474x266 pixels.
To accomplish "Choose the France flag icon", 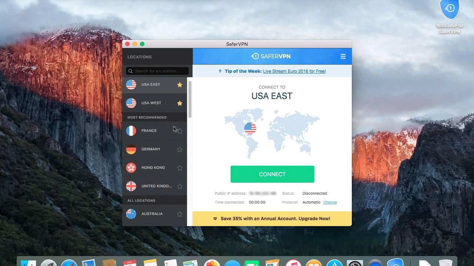I will pyautogui.click(x=131, y=131).
